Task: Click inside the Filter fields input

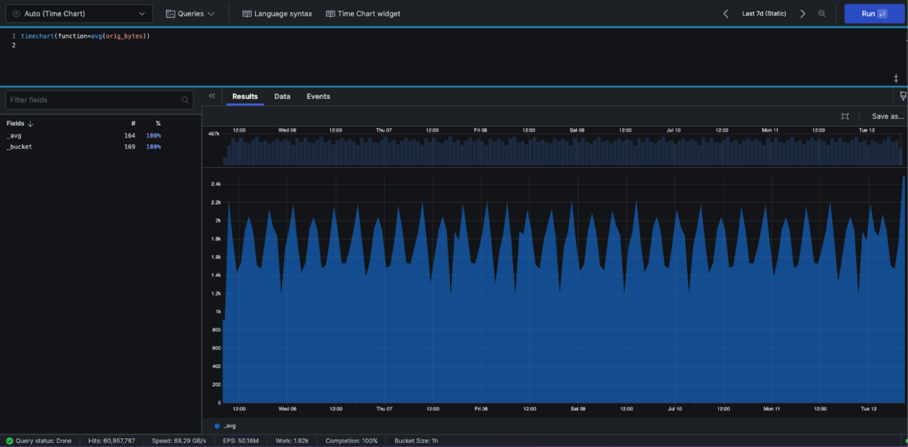Action: pos(92,100)
